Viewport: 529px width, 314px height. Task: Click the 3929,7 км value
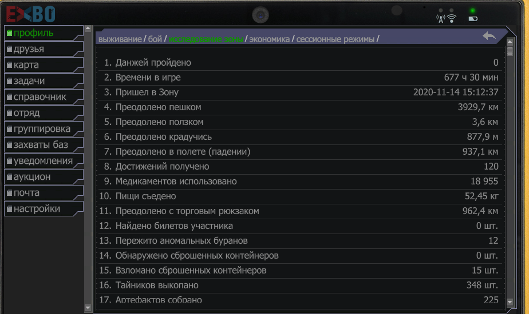click(x=477, y=107)
